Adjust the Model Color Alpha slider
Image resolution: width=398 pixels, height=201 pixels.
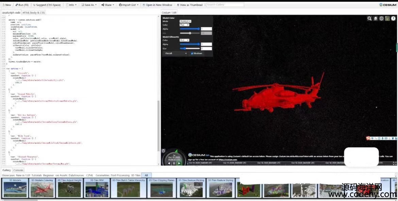(x=190, y=29)
